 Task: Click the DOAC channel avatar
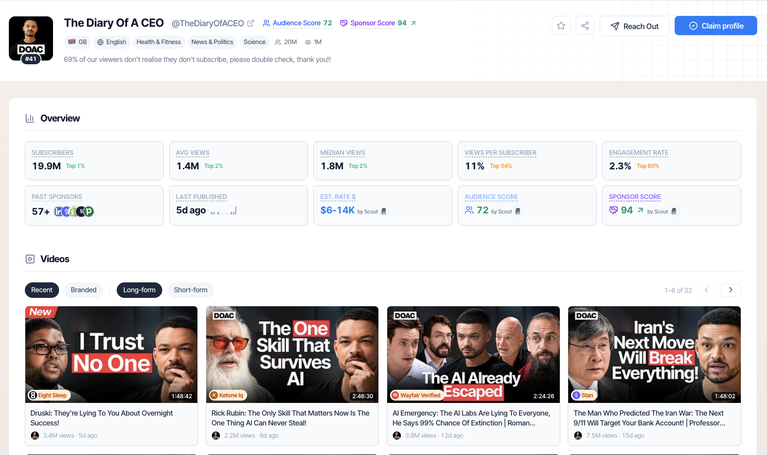pyautogui.click(x=31, y=38)
